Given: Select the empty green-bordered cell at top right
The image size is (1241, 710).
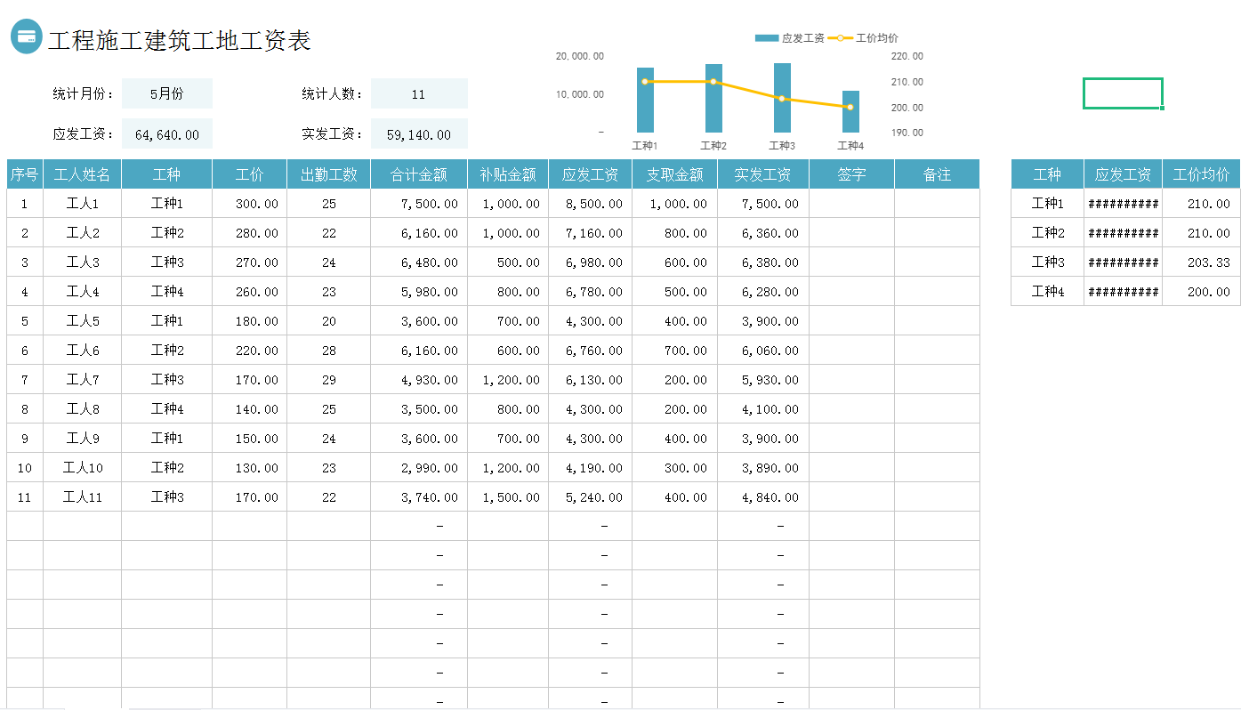Looking at the screenshot, I should point(1122,93).
